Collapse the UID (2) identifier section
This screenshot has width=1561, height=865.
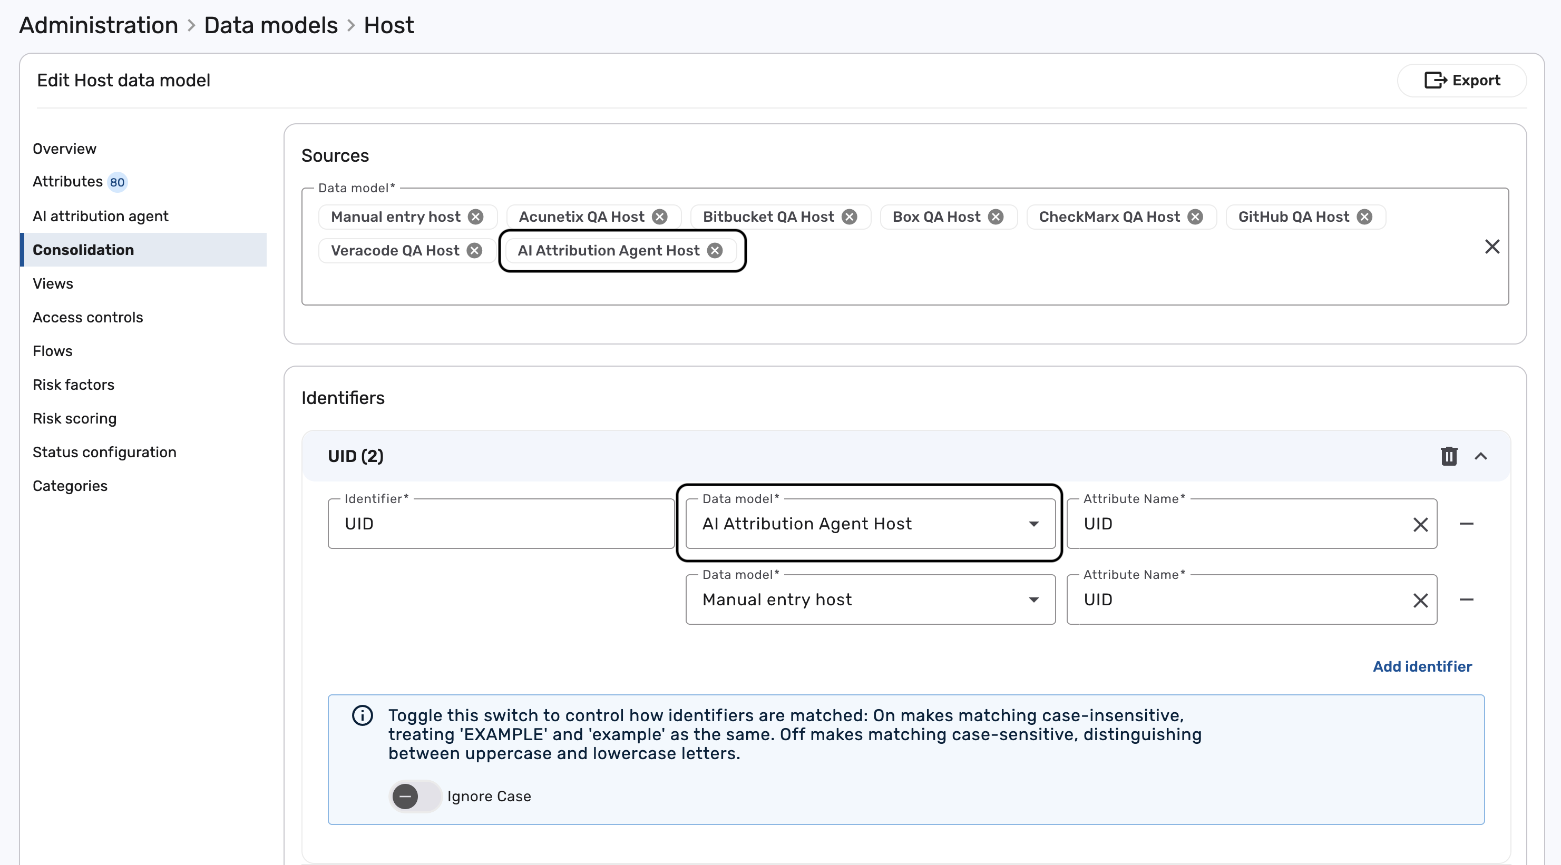click(1480, 456)
